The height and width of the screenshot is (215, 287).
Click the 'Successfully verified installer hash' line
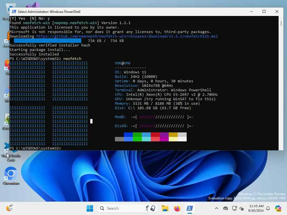coord(50,45)
